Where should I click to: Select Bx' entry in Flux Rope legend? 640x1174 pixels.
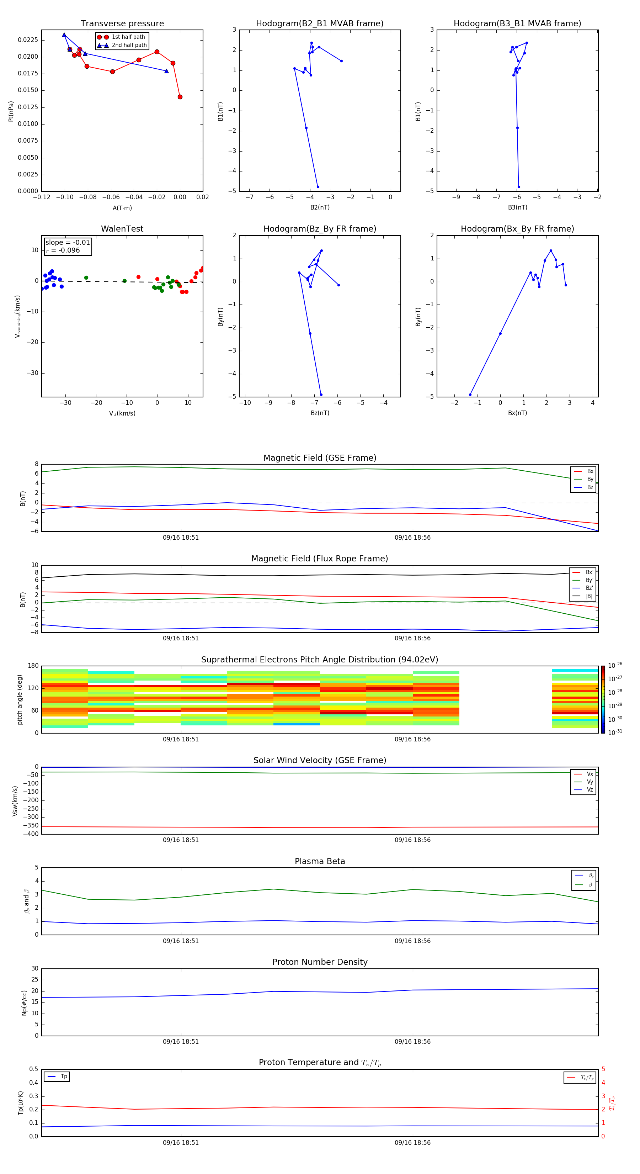[x=583, y=572]
